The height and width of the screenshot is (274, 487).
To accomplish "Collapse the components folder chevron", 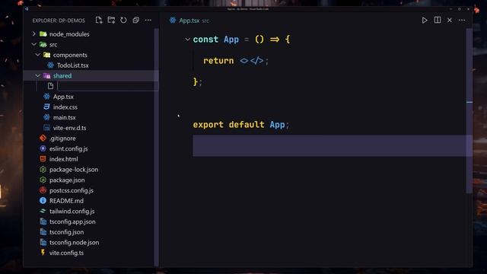I will [x=38, y=55].
